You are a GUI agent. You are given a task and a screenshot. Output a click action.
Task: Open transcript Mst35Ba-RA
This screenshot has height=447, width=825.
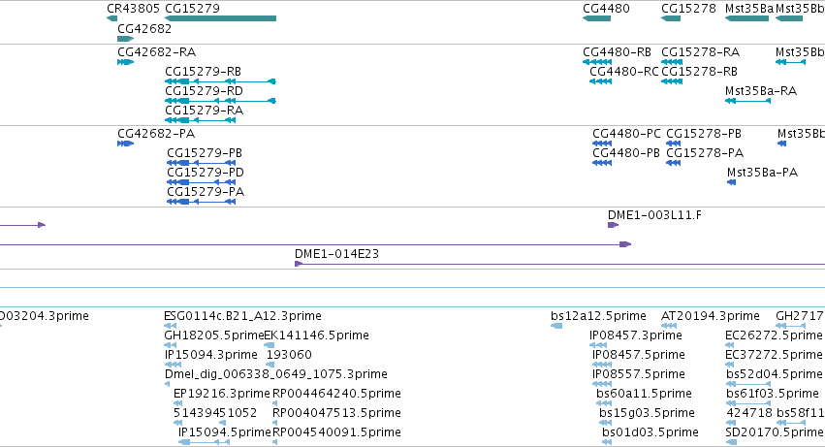tap(761, 91)
